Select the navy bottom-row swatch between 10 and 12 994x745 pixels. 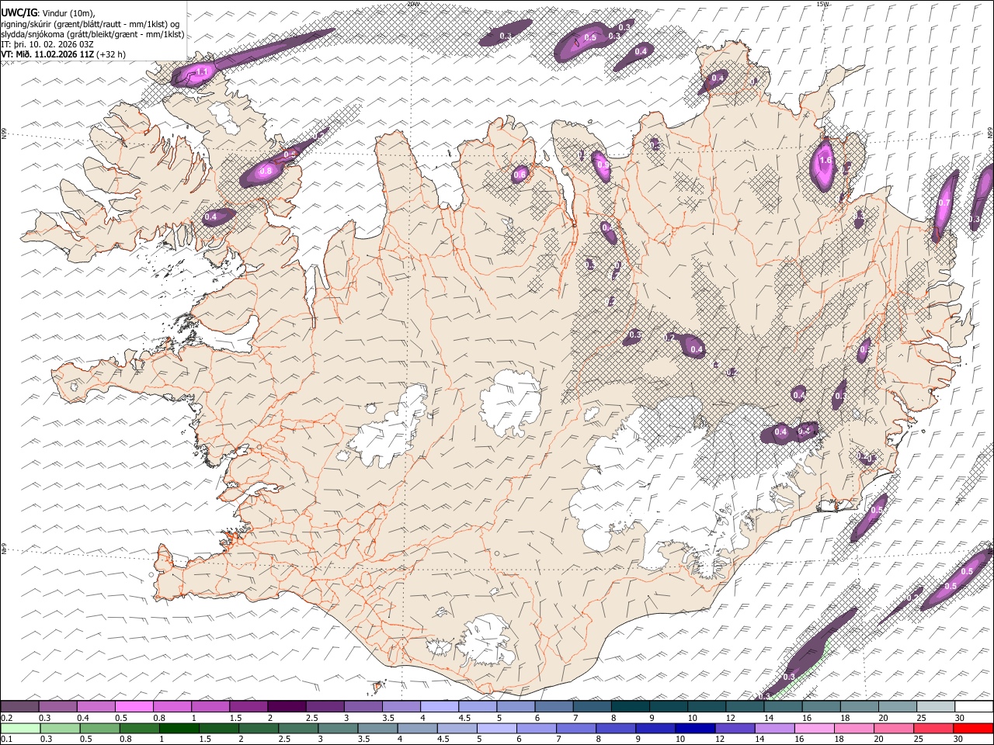click(x=695, y=728)
